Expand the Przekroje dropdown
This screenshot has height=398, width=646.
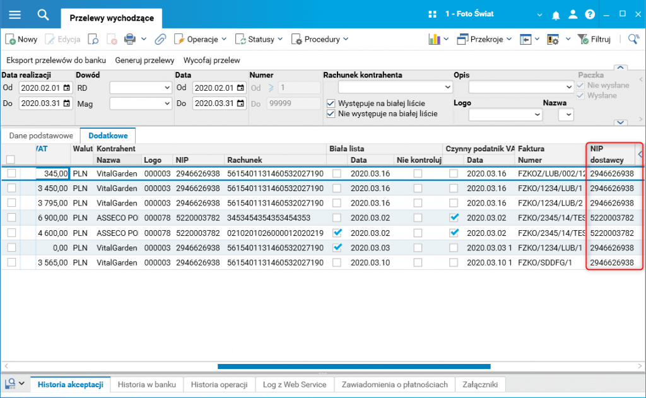click(x=484, y=39)
